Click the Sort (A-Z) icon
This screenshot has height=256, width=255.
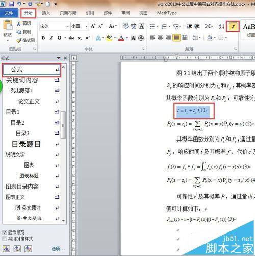click(x=221, y=26)
